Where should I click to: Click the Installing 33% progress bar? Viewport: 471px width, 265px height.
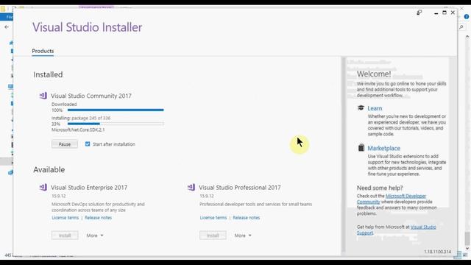coord(116,124)
